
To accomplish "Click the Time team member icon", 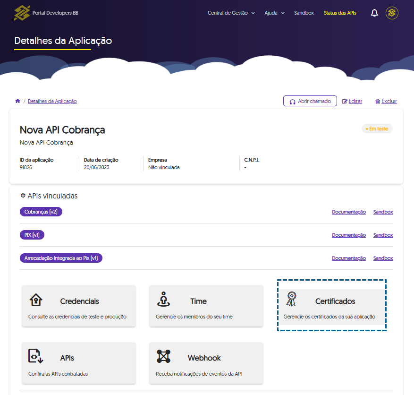I will [x=163, y=299].
